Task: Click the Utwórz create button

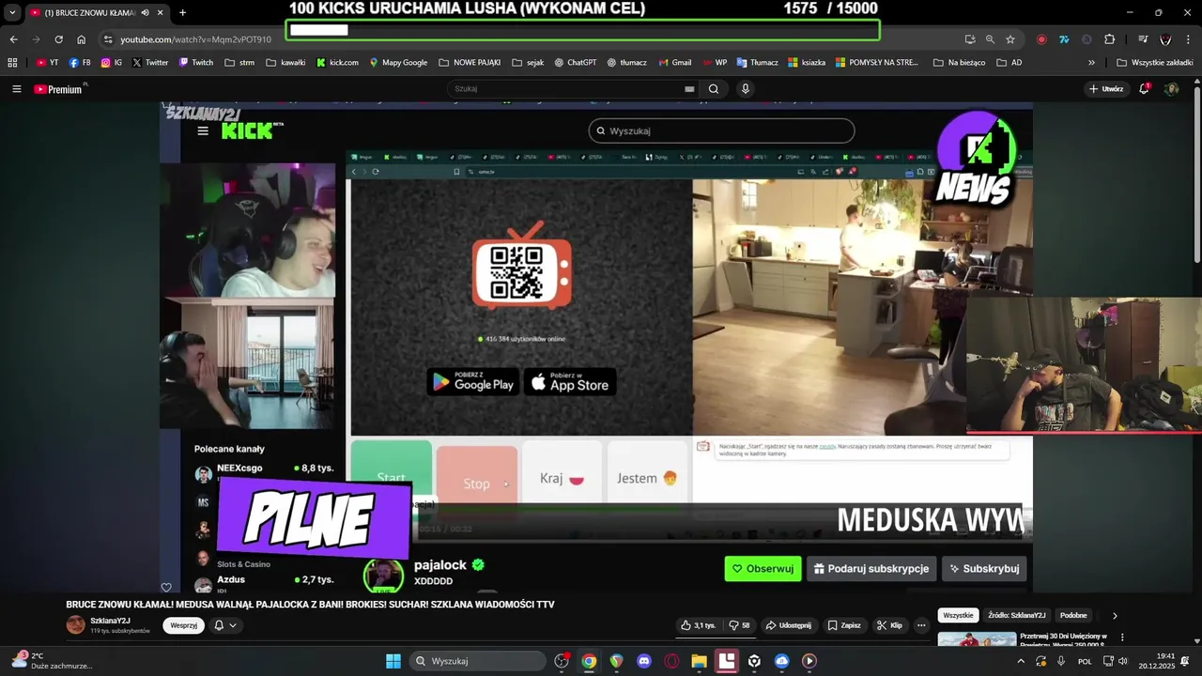Action: [x=1106, y=89]
